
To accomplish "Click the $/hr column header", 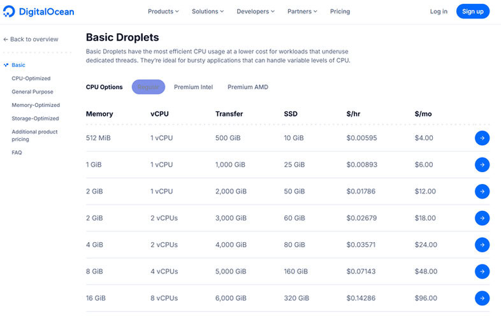I will click(353, 114).
